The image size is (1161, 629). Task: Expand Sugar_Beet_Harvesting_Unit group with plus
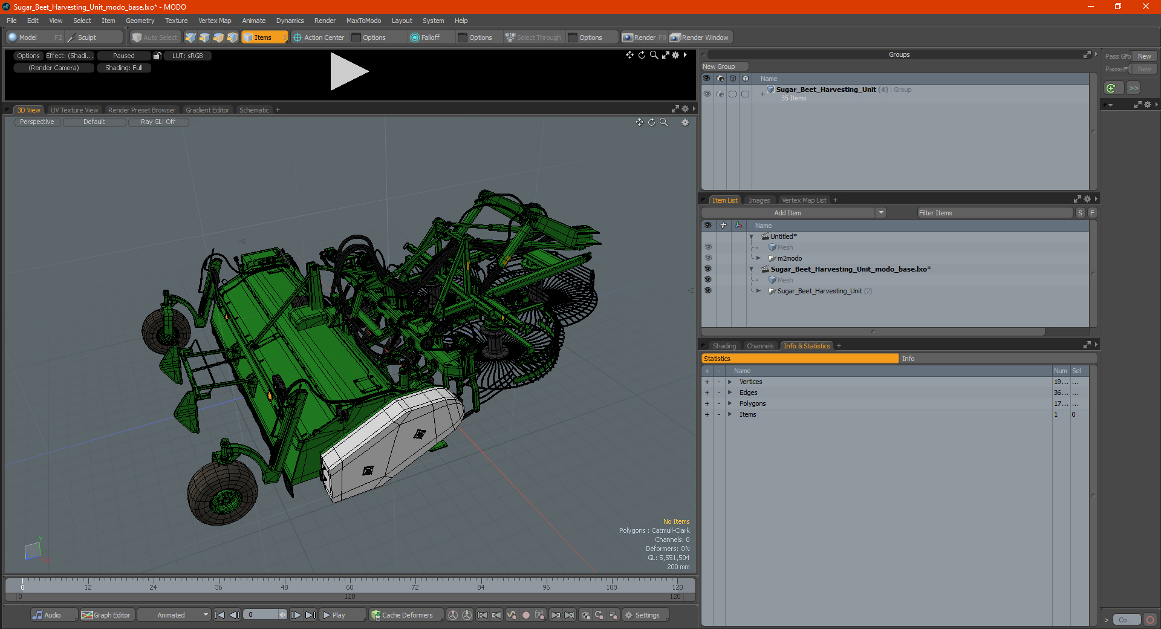click(763, 94)
